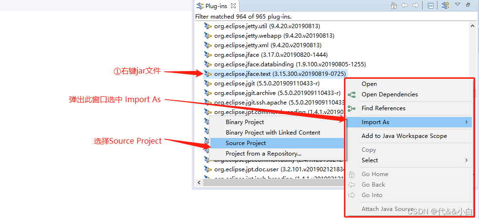Click the Go Home house icon in context menu
479x220 pixels.
(x=352, y=174)
